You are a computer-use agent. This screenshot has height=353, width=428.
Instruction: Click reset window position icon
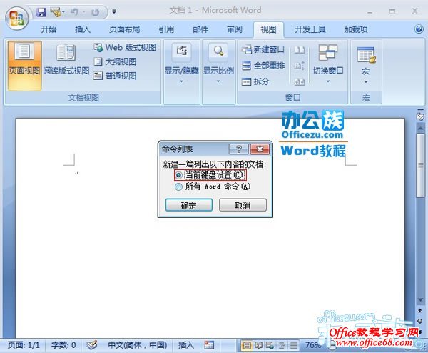click(x=299, y=81)
